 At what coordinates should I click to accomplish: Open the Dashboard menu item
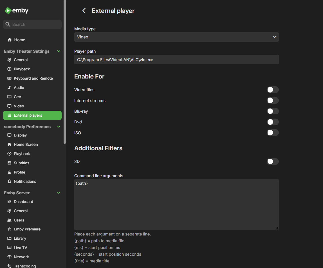click(x=23, y=202)
